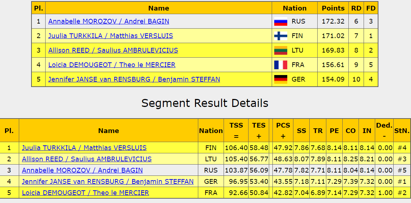Click the Ded. column header
This screenshot has width=411, height=203.
pyautogui.click(x=384, y=130)
